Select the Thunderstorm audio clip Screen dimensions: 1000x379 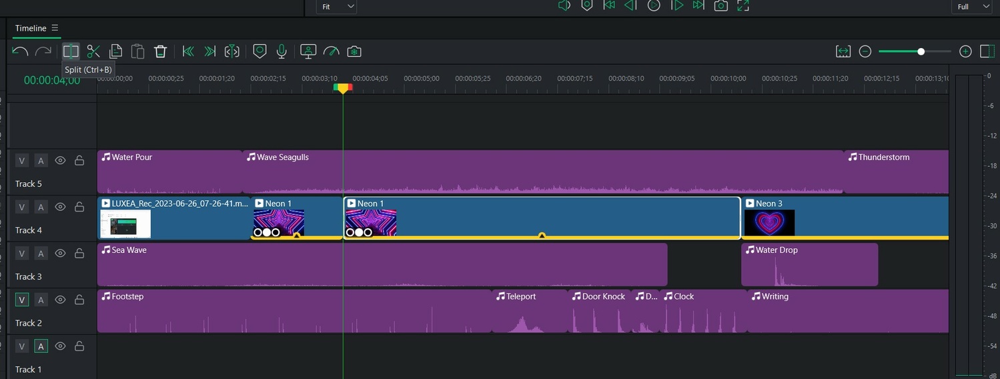coord(896,171)
